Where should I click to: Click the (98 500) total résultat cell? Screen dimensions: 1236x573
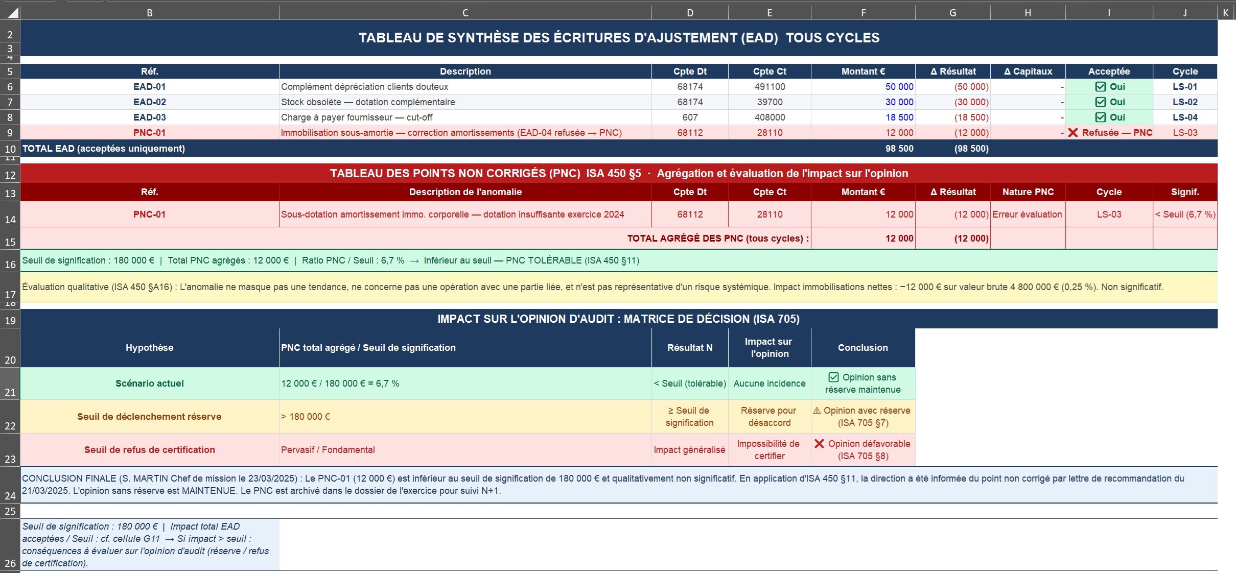coord(952,149)
